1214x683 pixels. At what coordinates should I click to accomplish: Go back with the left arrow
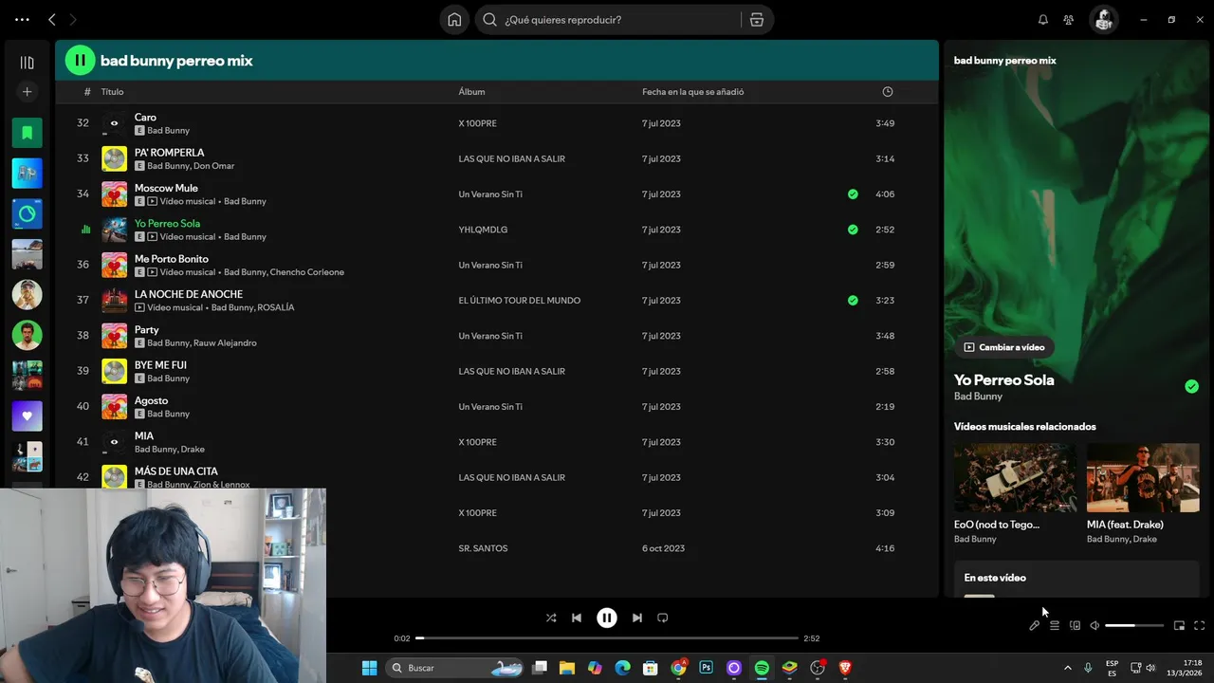pos(52,19)
